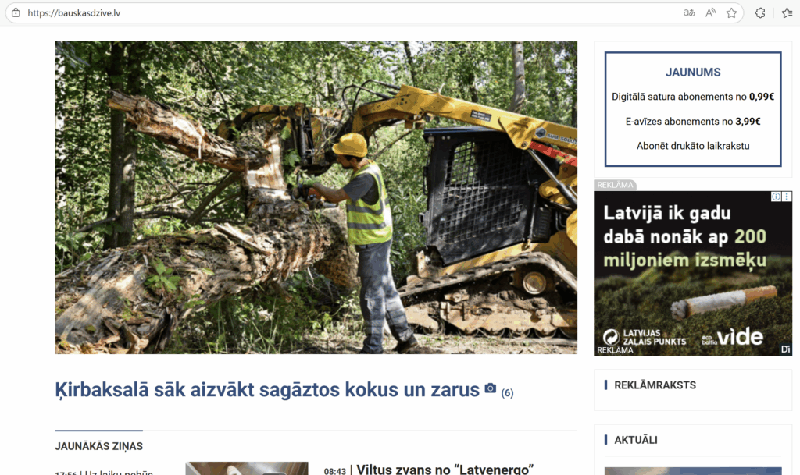Open immersive reader in the address bar

click(689, 12)
